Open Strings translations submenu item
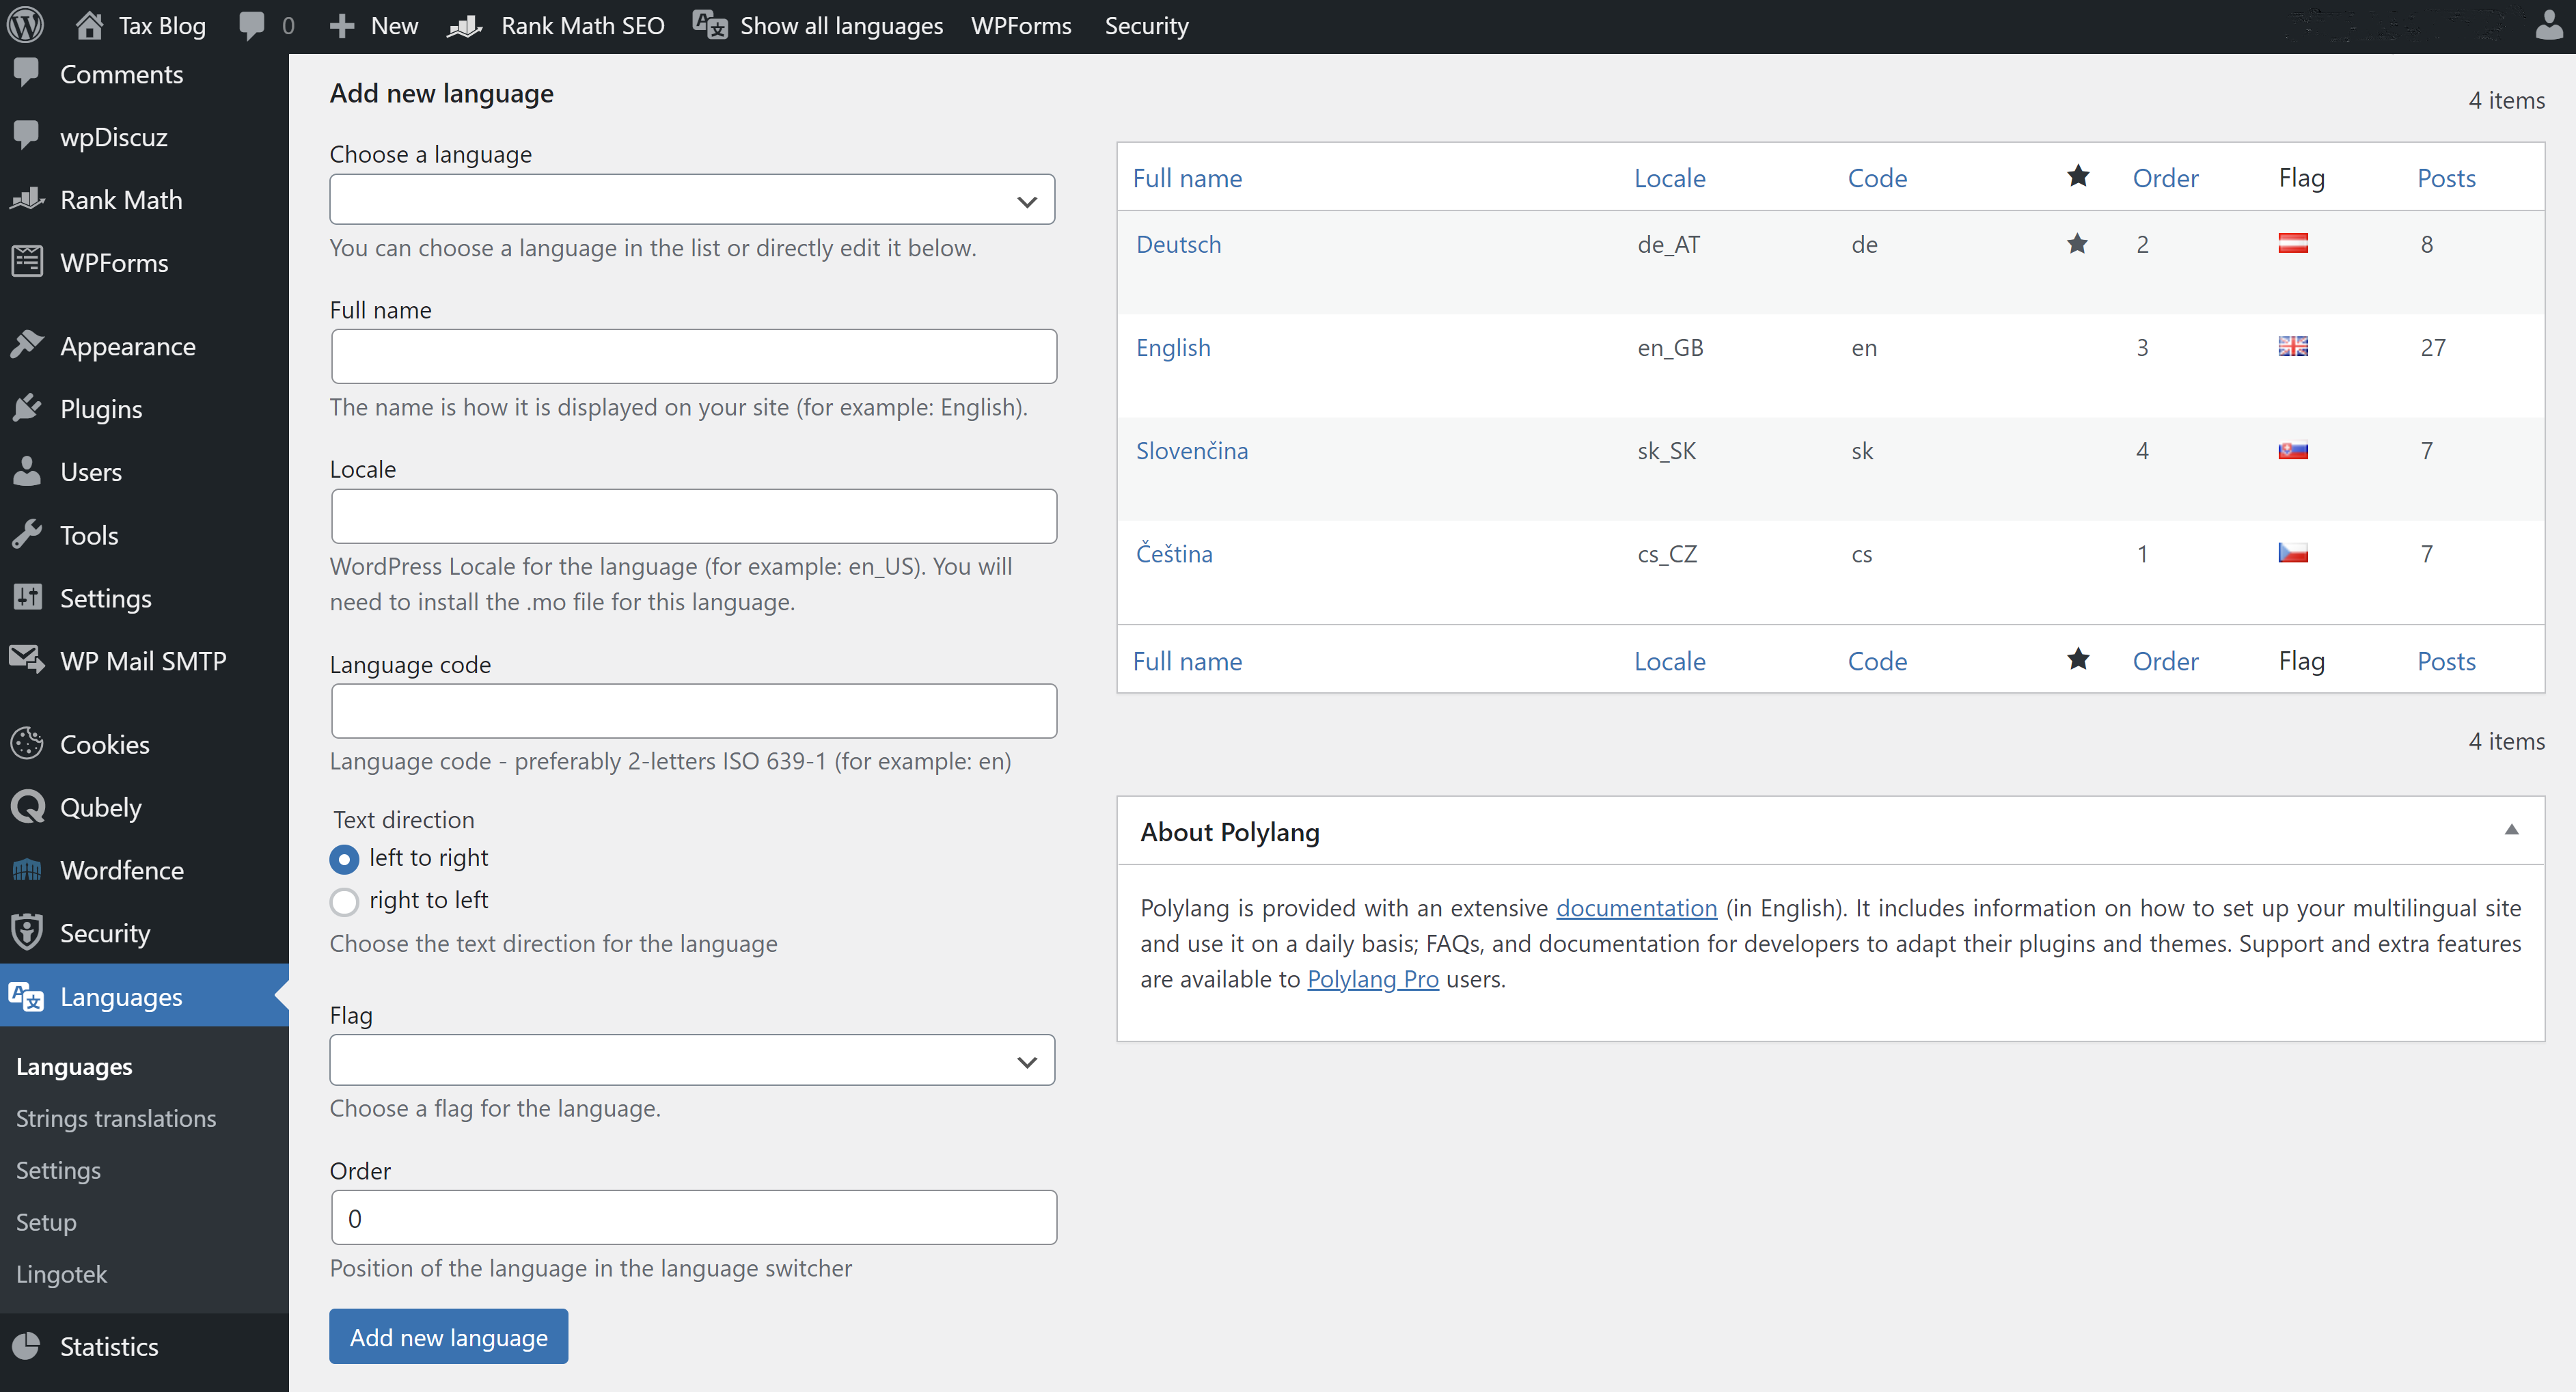The width and height of the screenshot is (2576, 1392). pos(116,1118)
